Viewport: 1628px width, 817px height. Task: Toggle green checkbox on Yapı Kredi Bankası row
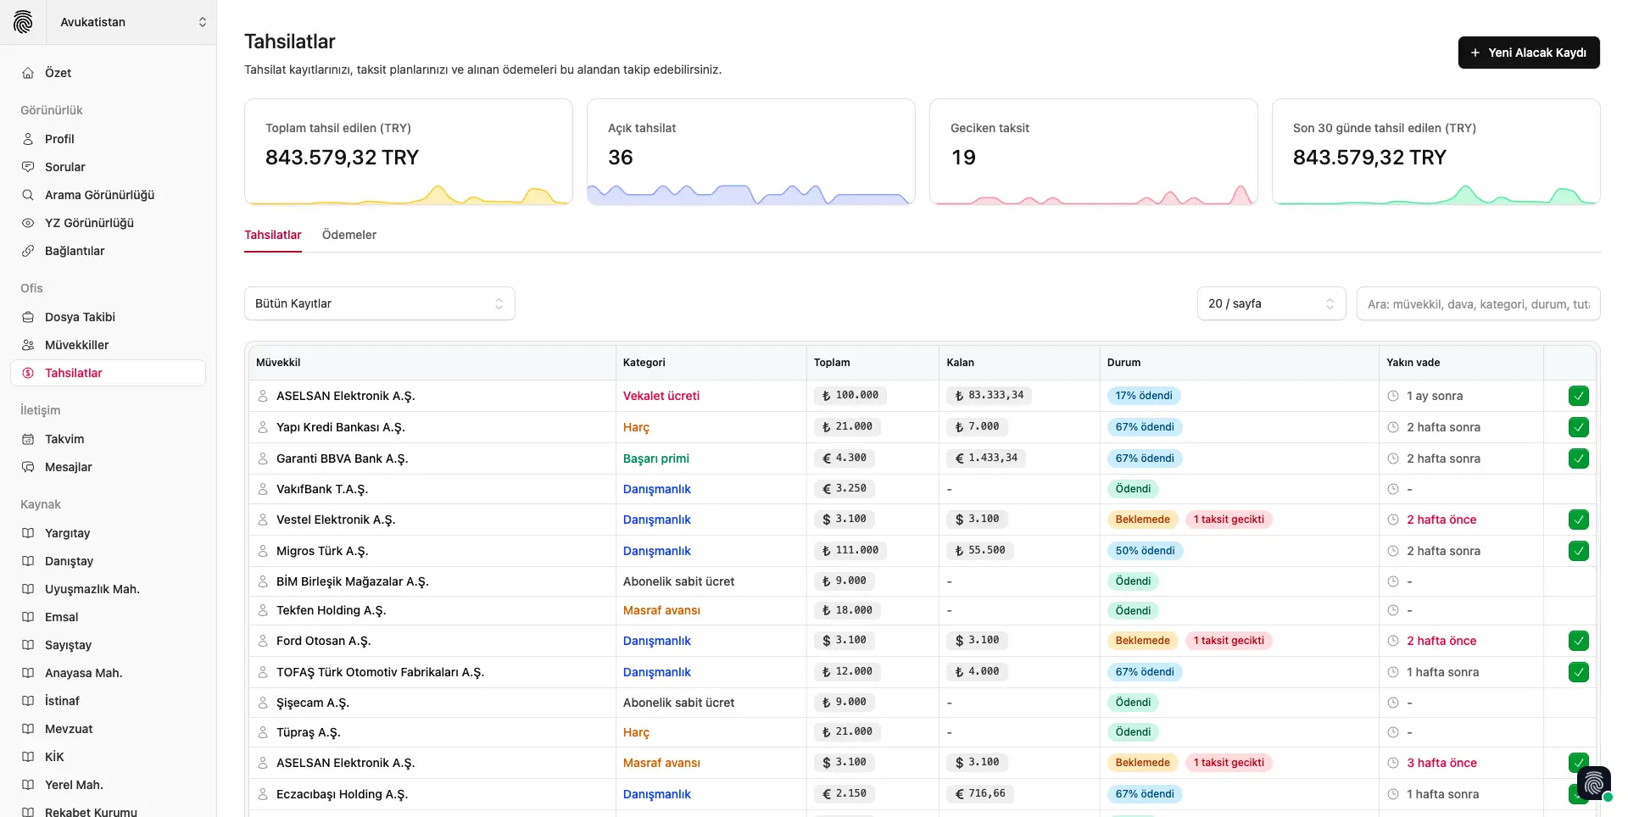1578,427
